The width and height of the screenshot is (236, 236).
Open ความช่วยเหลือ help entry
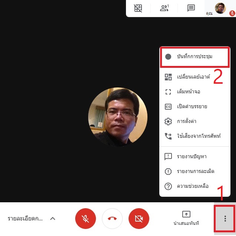pos(195,186)
